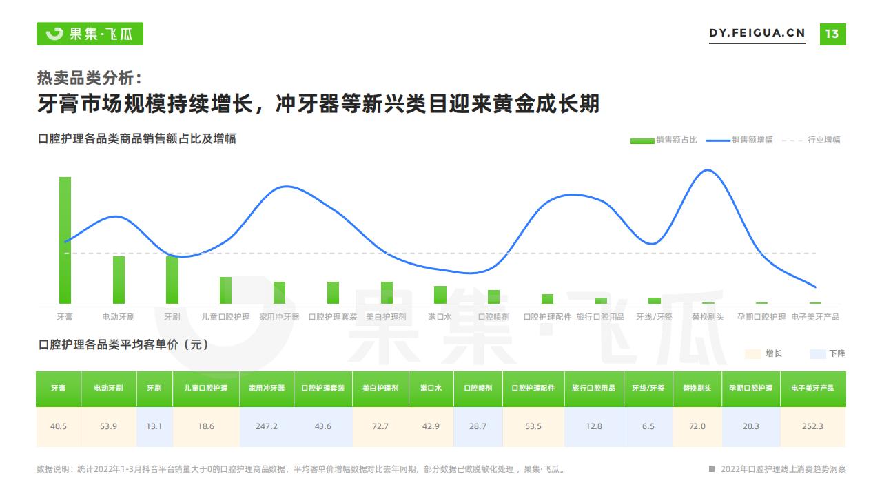Click the 电动牙刷 table header cell
Screen dimensions: 882x496
click(109, 389)
